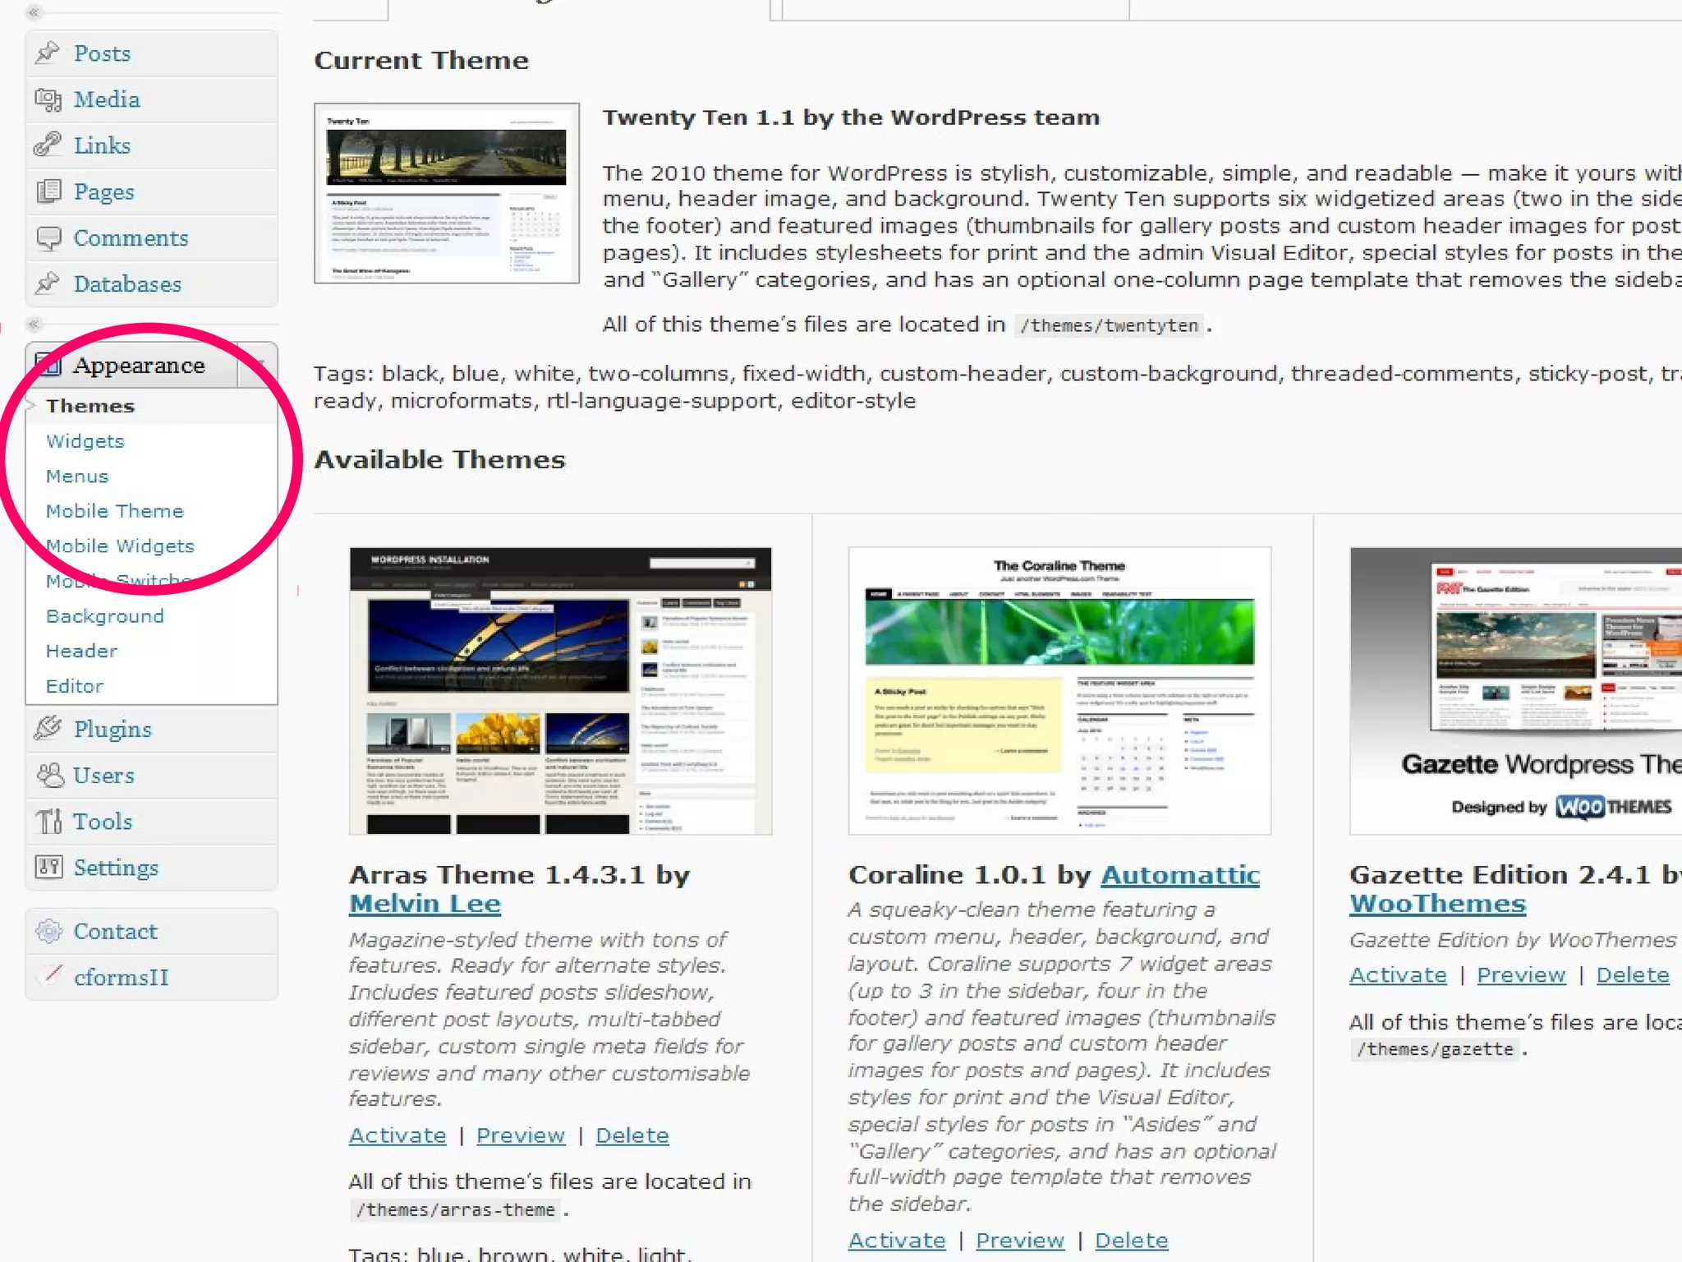Click the Settings sliders icon
1682x1262 pixels.
click(48, 867)
